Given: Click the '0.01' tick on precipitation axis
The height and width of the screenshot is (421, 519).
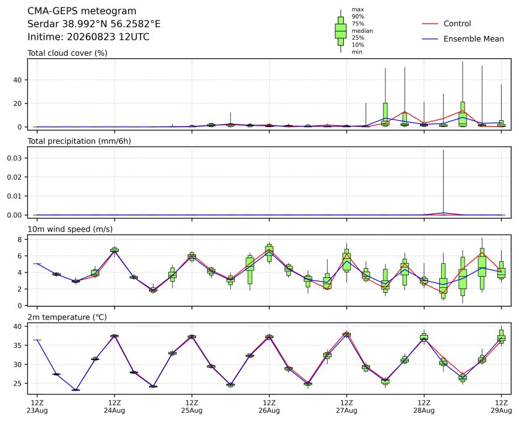Looking at the screenshot, I should click(15, 196).
